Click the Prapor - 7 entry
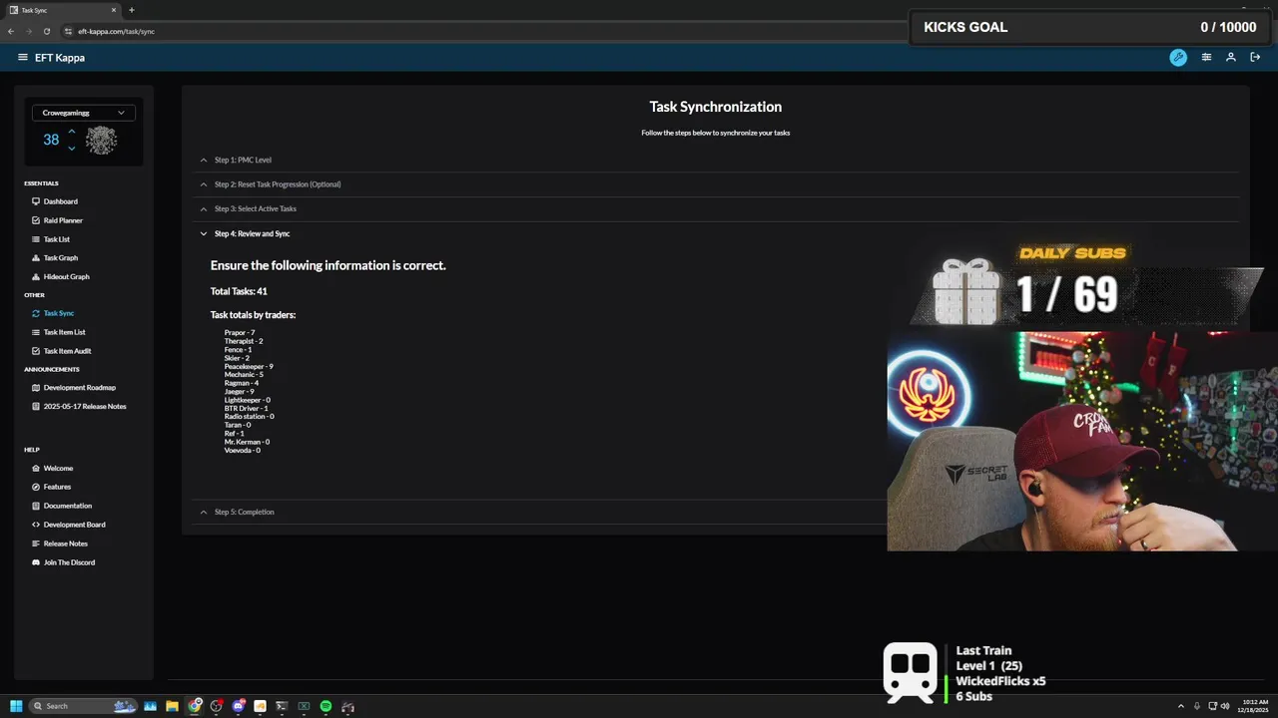The image size is (1278, 718). (x=240, y=332)
